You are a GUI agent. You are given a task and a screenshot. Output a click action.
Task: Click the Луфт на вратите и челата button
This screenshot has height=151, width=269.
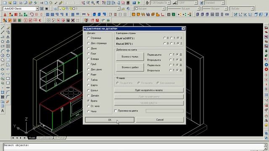[x=149, y=90]
